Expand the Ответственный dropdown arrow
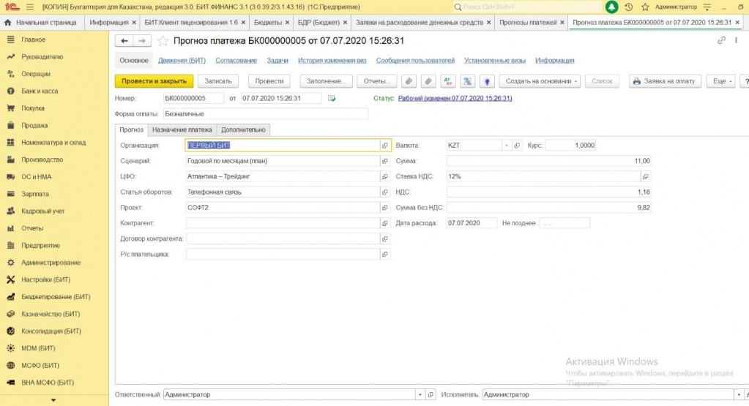The height and width of the screenshot is (406, 749). (x=420, y=395)
